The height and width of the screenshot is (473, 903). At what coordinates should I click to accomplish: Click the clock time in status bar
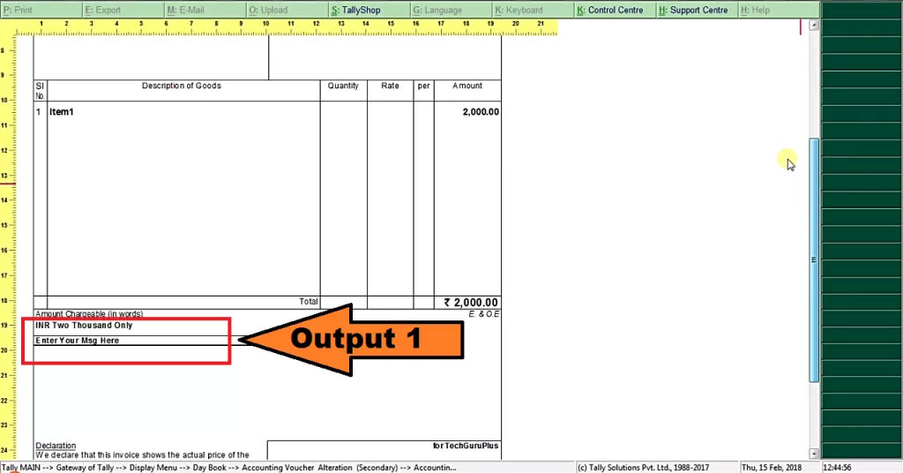(836, 467)
